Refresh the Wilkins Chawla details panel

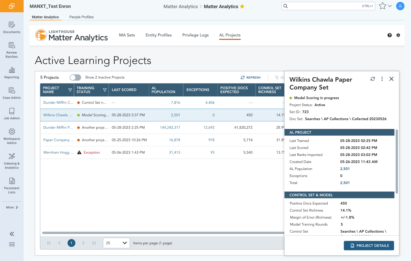pos(373,79)
